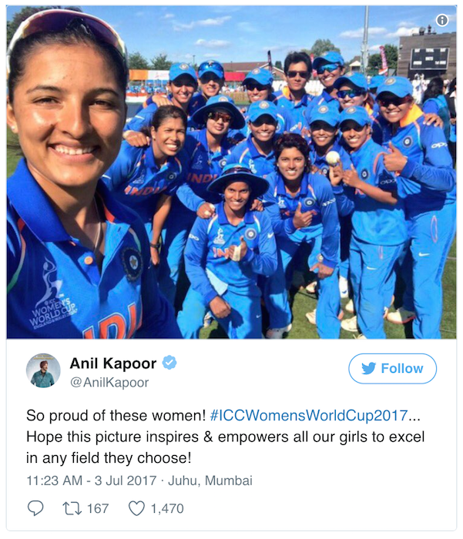Click the info icon on the photo
The height and width of the screenshot is (539, 463).
click(x=442, y=20)
